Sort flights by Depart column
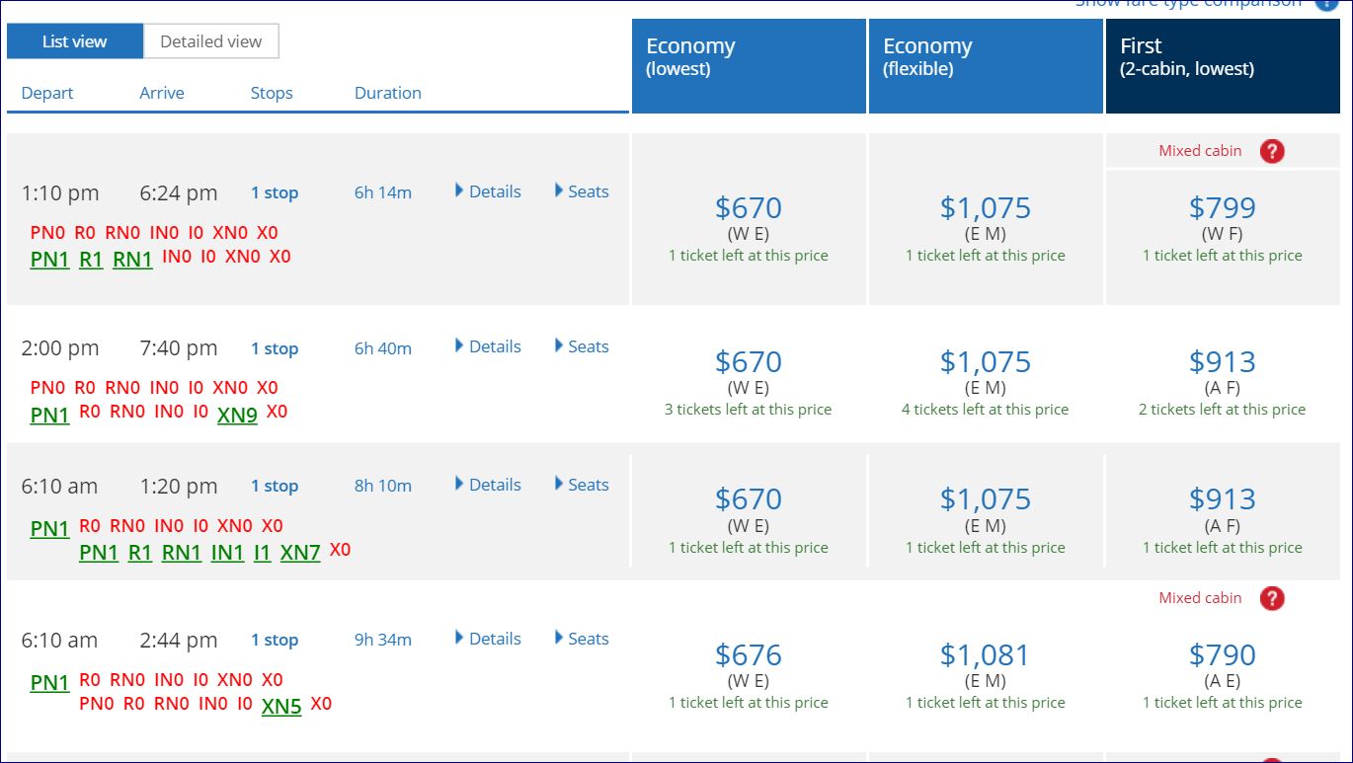 (x=47, y=93)
